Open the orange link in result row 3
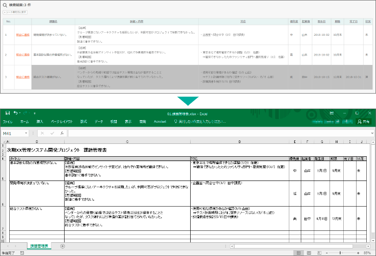Viewport: 376px width, 256px height. 23,77
